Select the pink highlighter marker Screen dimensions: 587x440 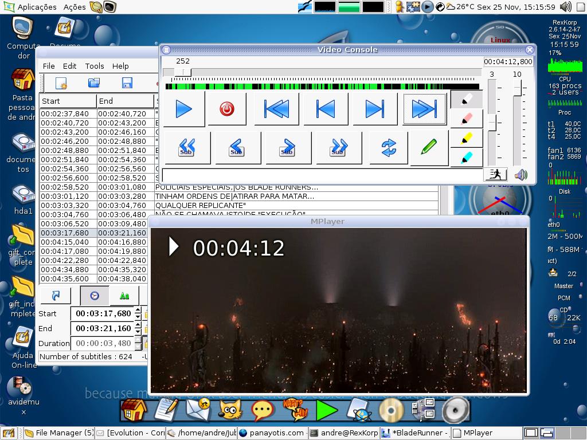click(467, 119)
